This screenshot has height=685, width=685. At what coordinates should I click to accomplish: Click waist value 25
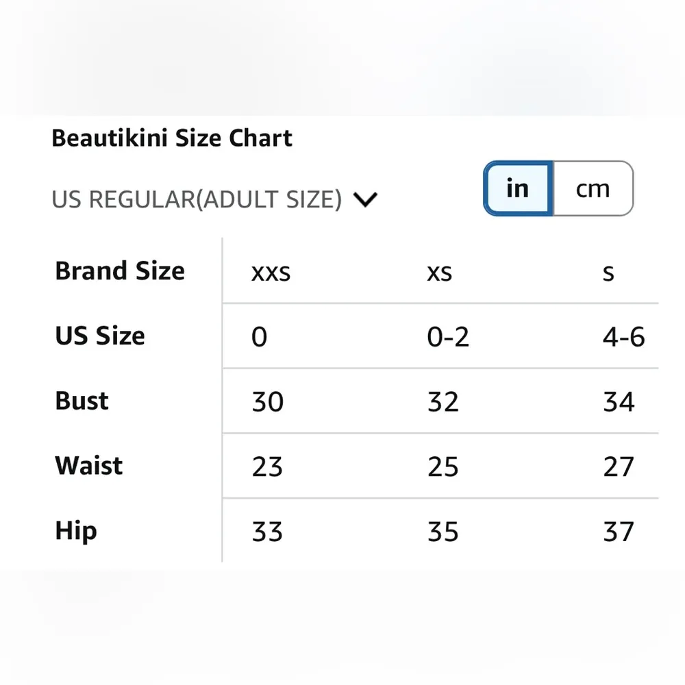[443, 467]
